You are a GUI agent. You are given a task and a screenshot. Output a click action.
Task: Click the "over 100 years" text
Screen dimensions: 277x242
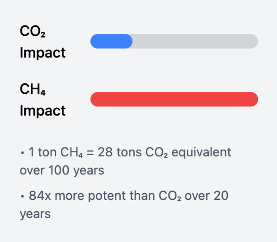coord(62,170)
